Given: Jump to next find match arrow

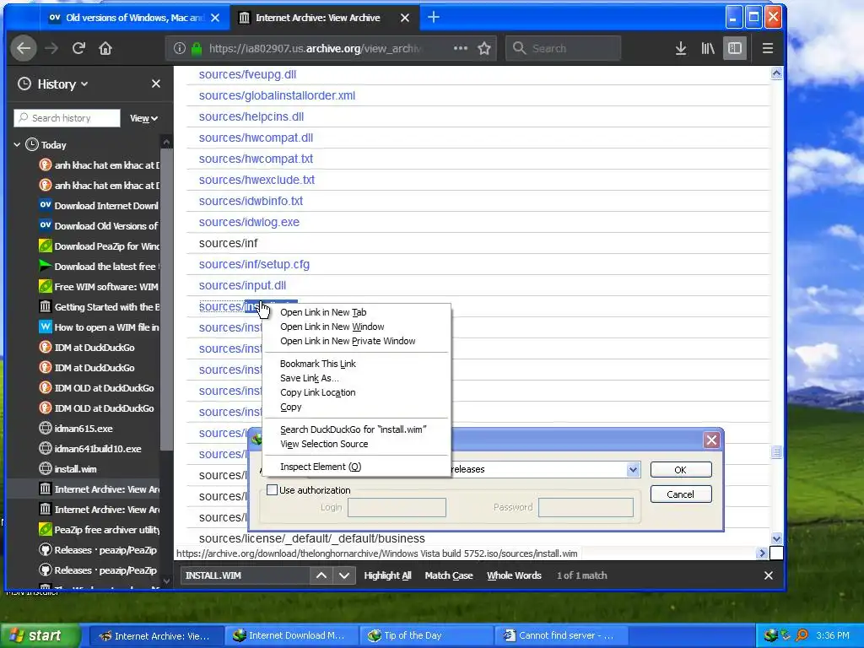Looking at the screenshot, I should pyautogui.click(x=344, y=575).
